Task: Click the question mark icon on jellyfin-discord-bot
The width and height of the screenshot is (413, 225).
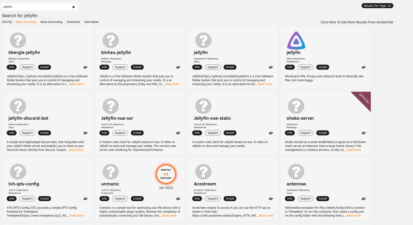Action: (x=18, y=106)
